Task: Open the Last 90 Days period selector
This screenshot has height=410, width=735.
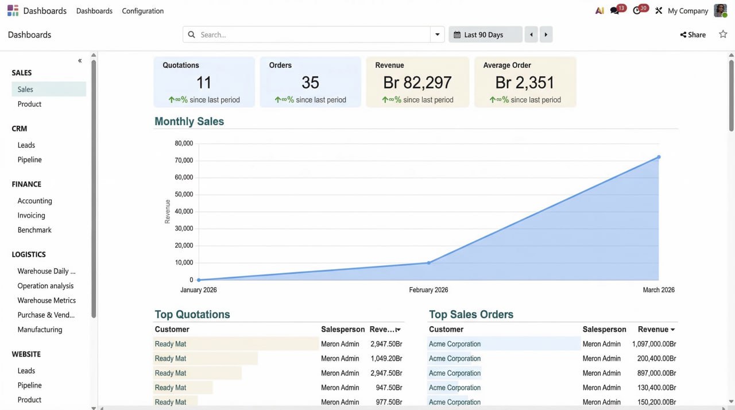Action: [x=485, y=34]
